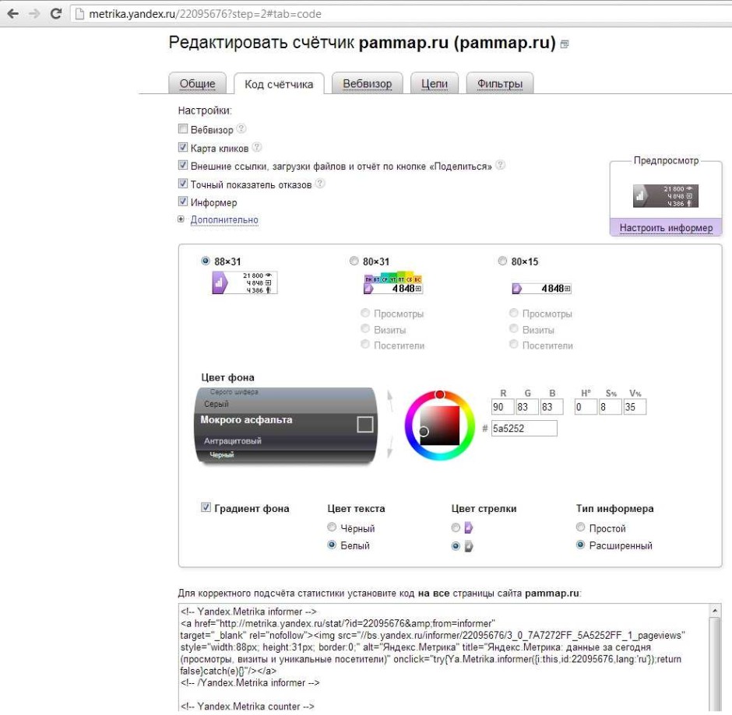Uncheck the Карта кликов checkbox
This screenshot has width=732, height=715.
[183, 147]
